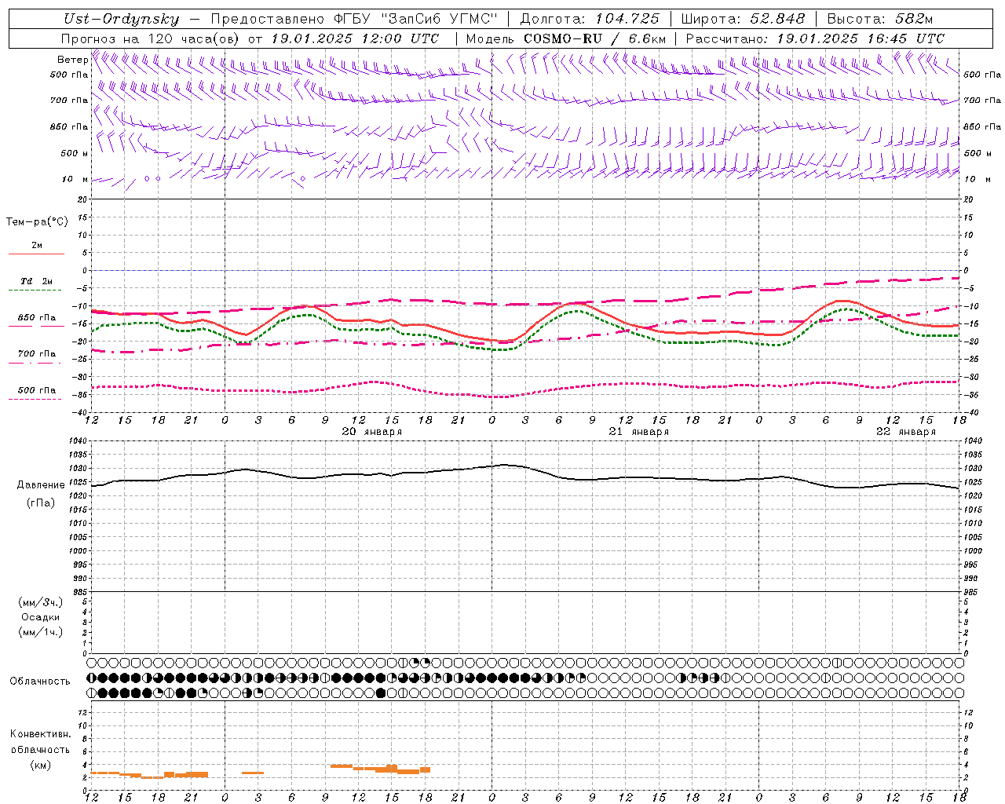
Task: Select the 700 гПа temperature legend entry
Action: pos(37,354)
